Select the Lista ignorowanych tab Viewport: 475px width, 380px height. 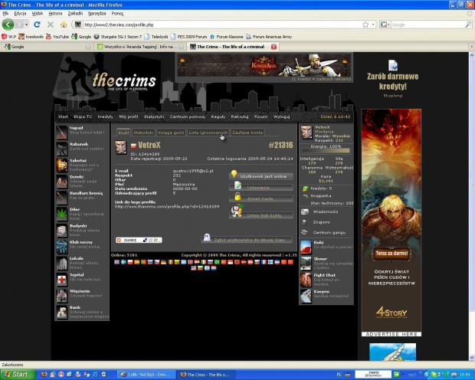208,133
